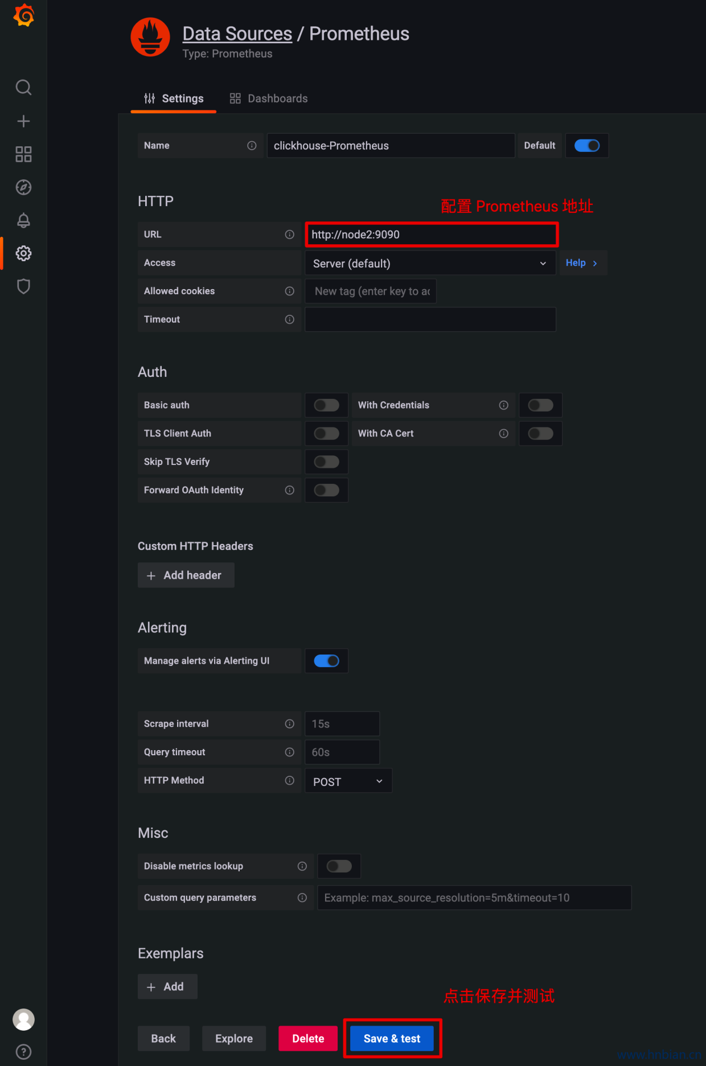Open the Alerting bell icon
Screen dimensions: 706x1066
click(x=23, y=220)
